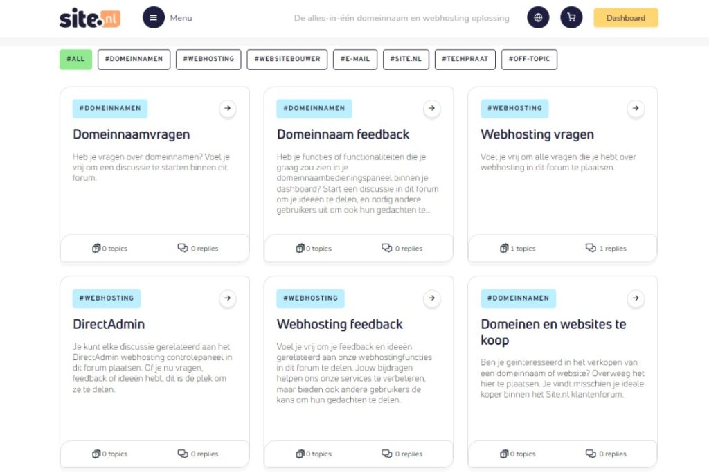Click the Site.nl logo
Screen dimensions: 709x473
(x=90, y=17)
